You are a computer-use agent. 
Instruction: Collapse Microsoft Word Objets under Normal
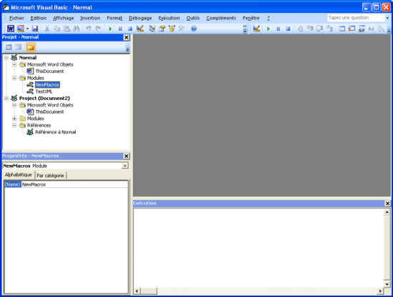coord(14,64)
